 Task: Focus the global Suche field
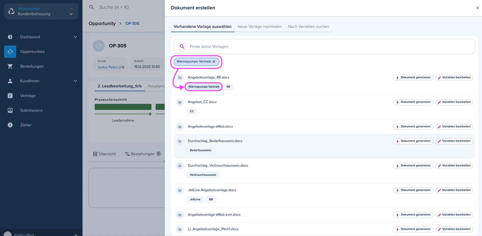pos(114,7)
